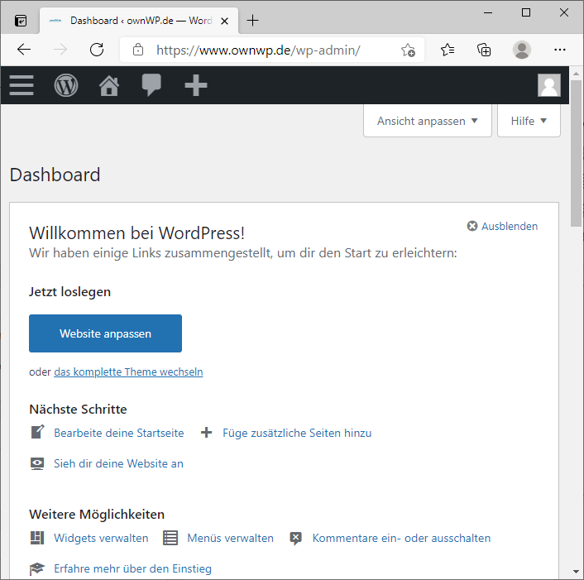Expand the Hilfe dropdown
The width and height of the screenshot is (584, 580).
point(529,121)
